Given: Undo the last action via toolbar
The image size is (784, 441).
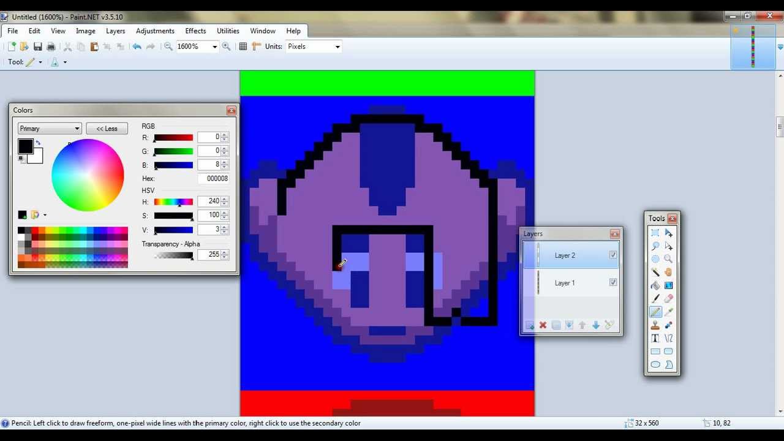Looking at the screenshot, I should [x=137, y=47].
